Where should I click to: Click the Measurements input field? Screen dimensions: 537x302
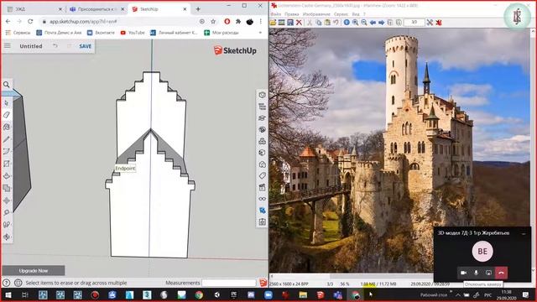(x=229, y=283)
